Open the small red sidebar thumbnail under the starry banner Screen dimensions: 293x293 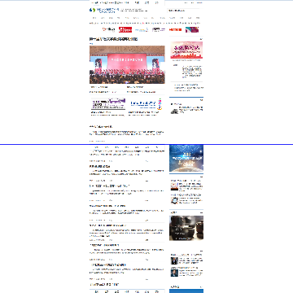point(174,186)
